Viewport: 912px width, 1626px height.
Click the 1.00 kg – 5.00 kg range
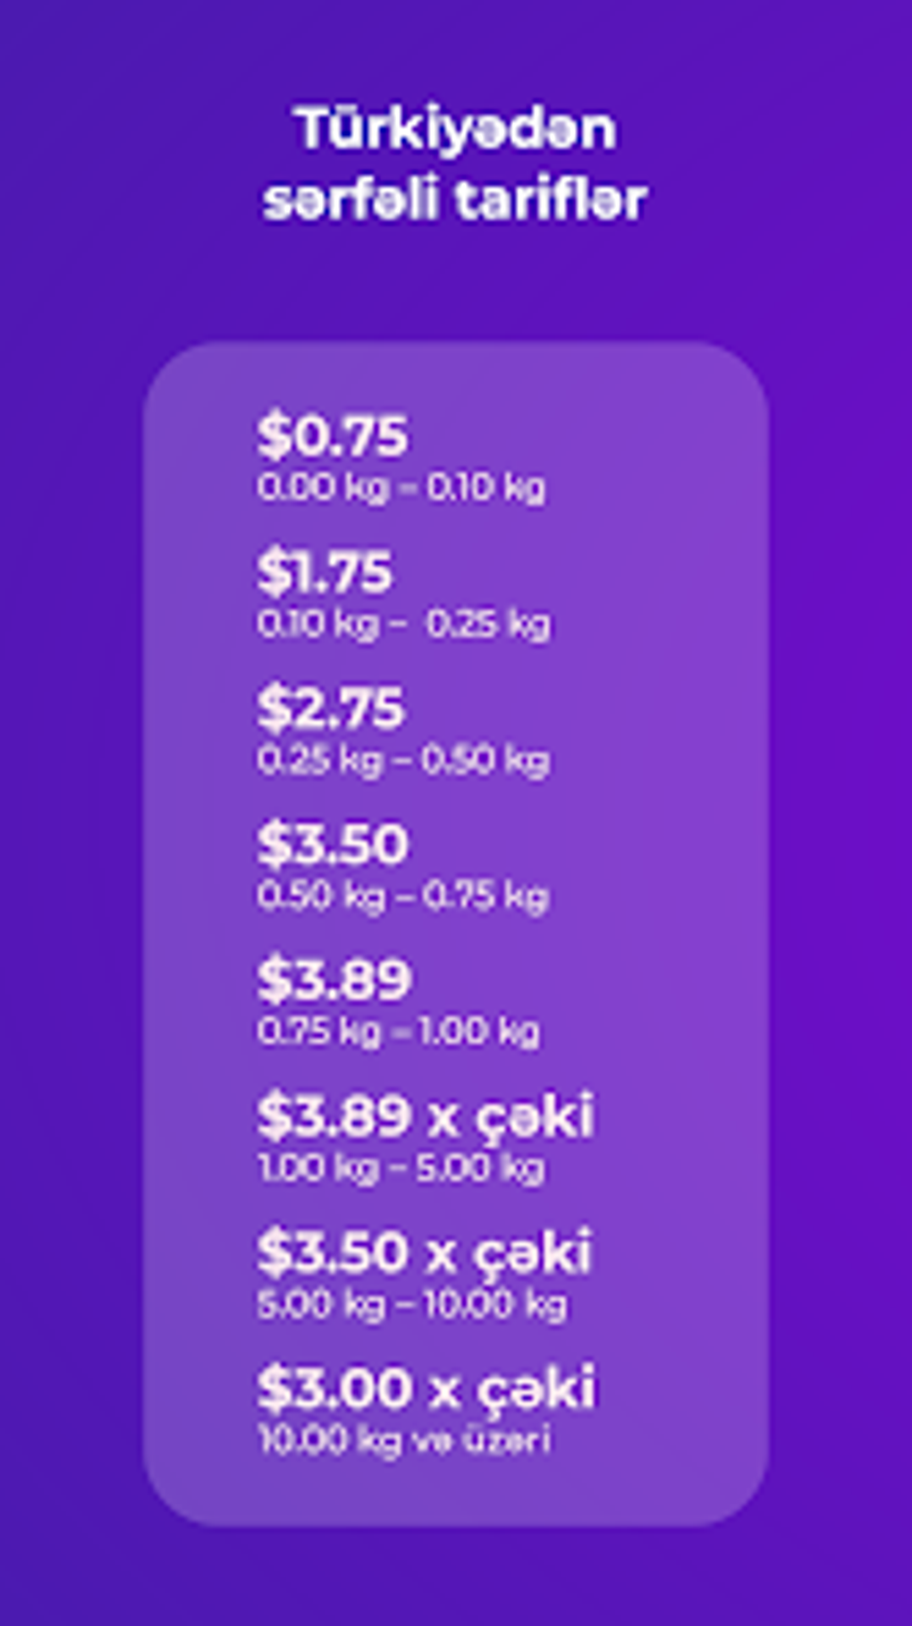401,1168
